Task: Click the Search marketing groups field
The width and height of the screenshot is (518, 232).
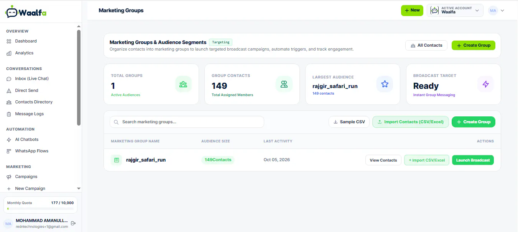Action: tap(187, 122)
